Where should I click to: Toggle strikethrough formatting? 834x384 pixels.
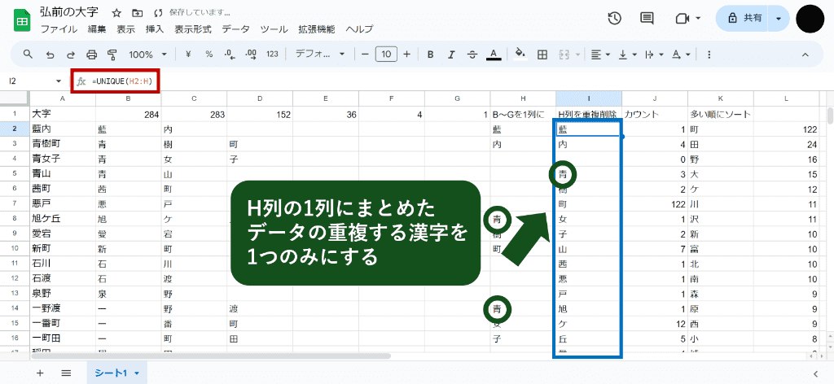click(x=471, y=55)
